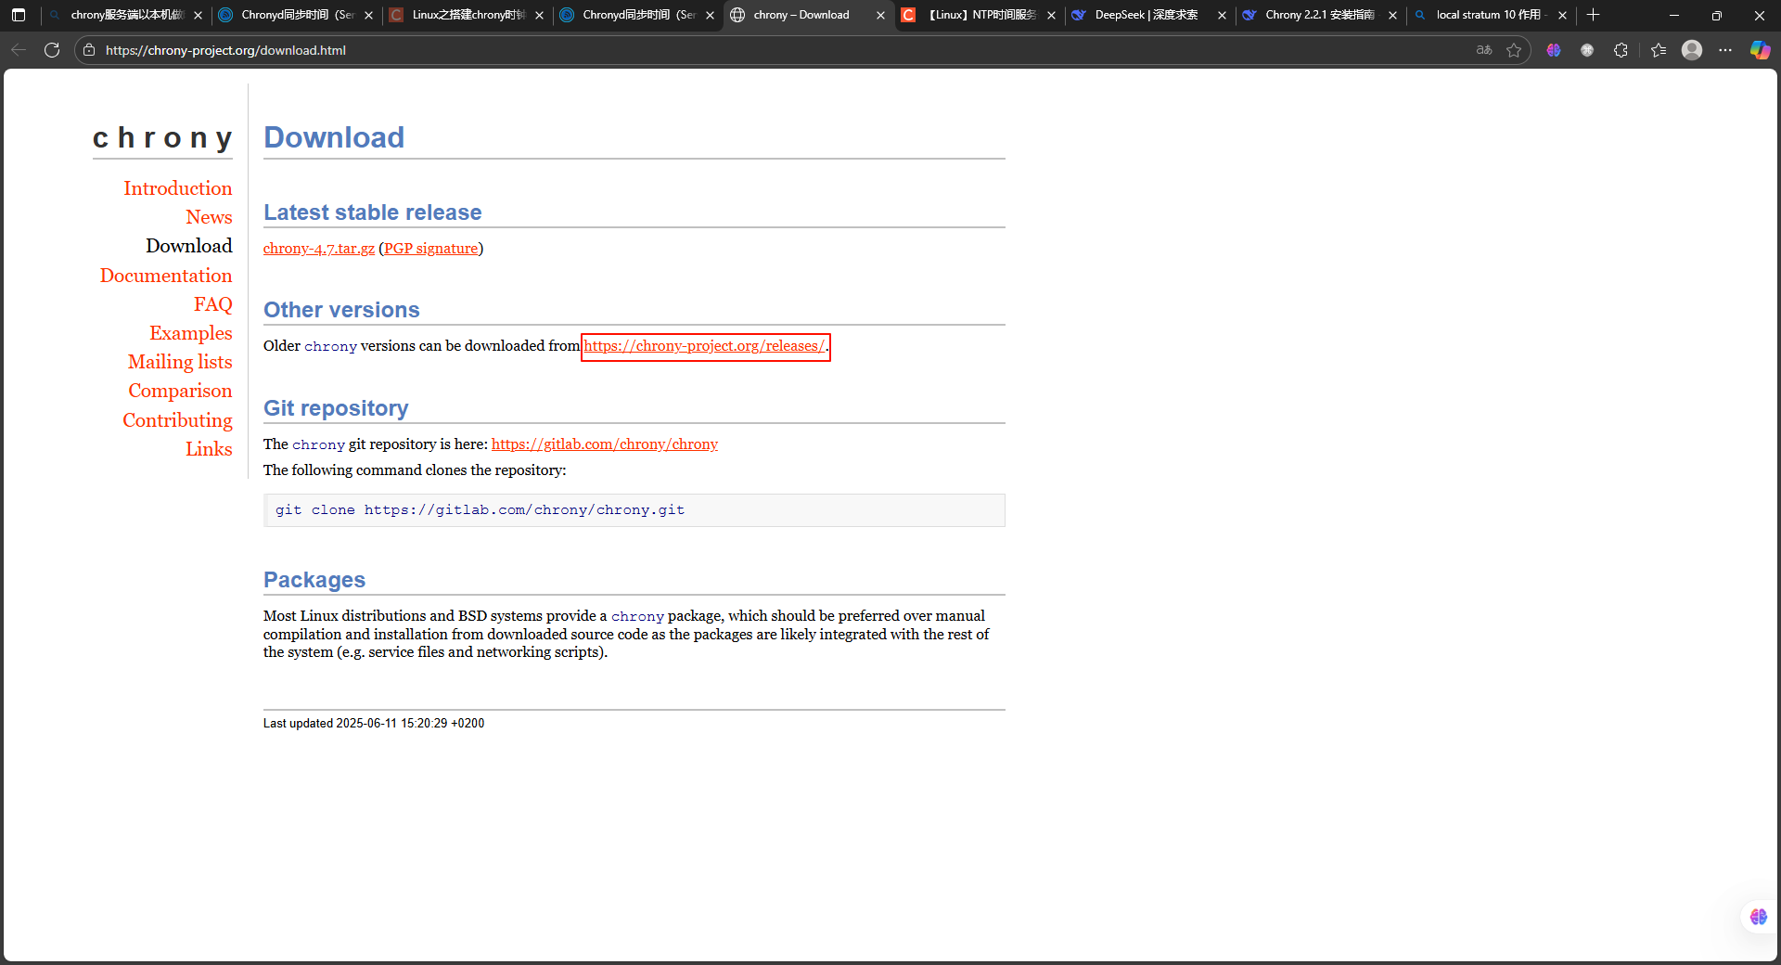Click the Latest stable release heading
The width and height of the screenshot is (1781, 965).
pos(373,212)
